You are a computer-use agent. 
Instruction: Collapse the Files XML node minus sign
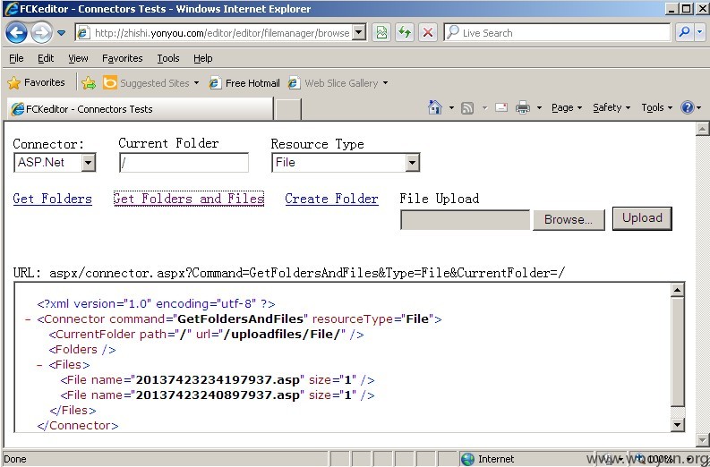click(x=40, y=365)
